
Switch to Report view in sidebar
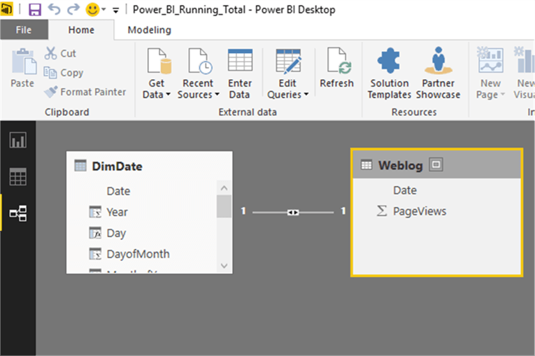coord(17,140)
